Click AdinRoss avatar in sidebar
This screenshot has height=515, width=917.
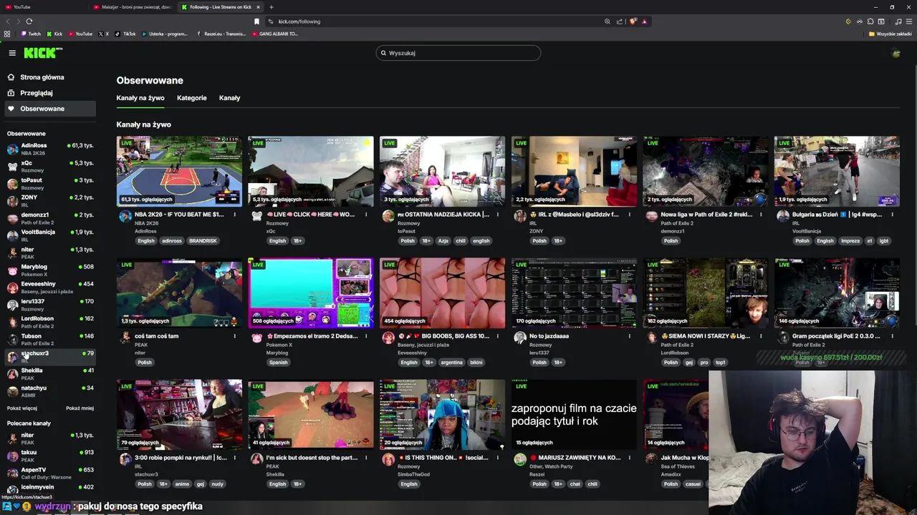pyautogui.click(x=12, y=149)
